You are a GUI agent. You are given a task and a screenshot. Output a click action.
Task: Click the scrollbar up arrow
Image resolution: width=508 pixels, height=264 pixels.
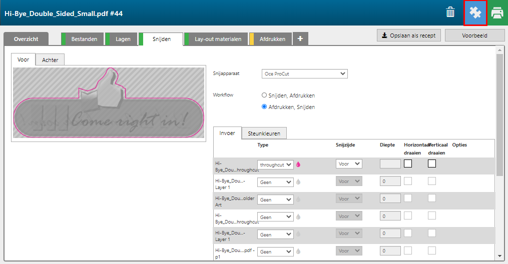[x=499, y=49]
